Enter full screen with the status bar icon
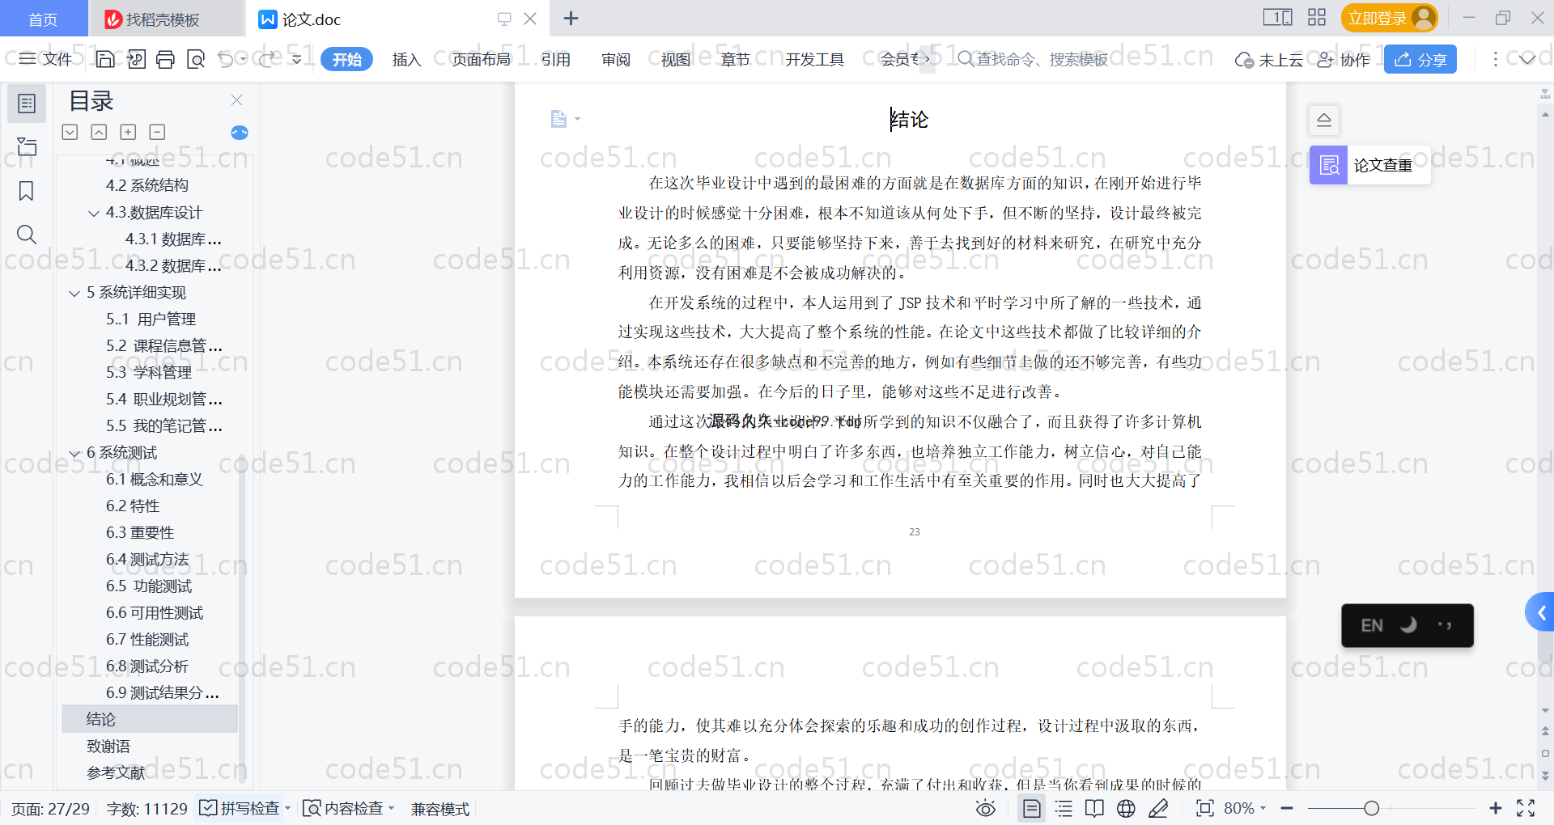The image size is (1554, 825). pyautogui.click(x=1526, y=808)
